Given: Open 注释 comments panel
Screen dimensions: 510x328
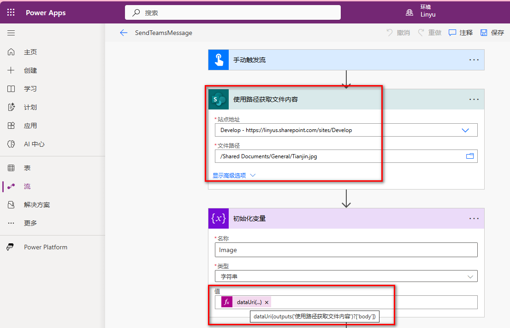Looking at the screenshot, I should (461, 33).
